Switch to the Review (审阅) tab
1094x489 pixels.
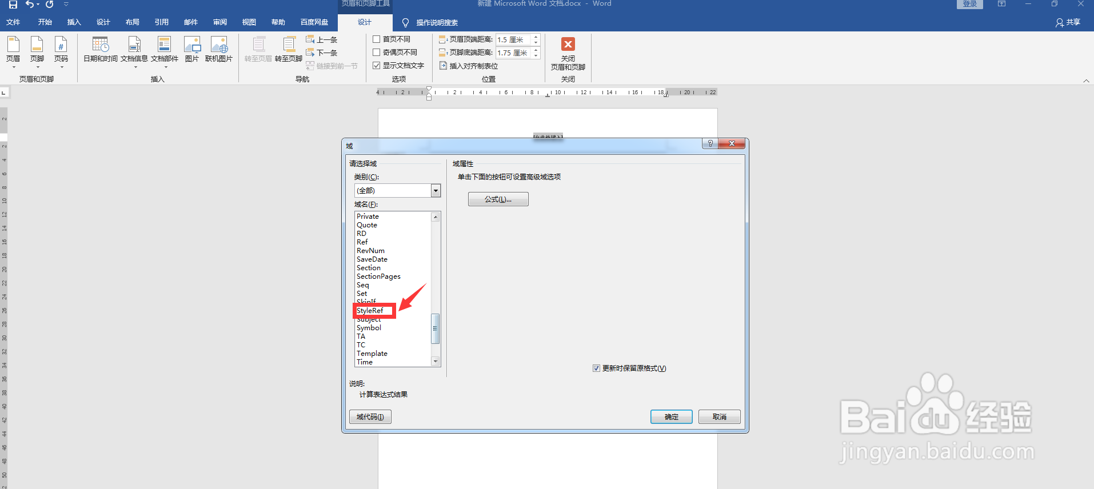(220, 22)
